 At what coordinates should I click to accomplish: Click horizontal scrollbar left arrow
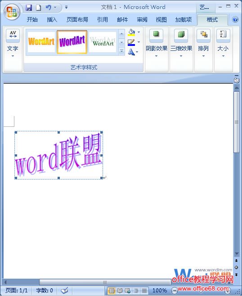(x=5, y=282)
